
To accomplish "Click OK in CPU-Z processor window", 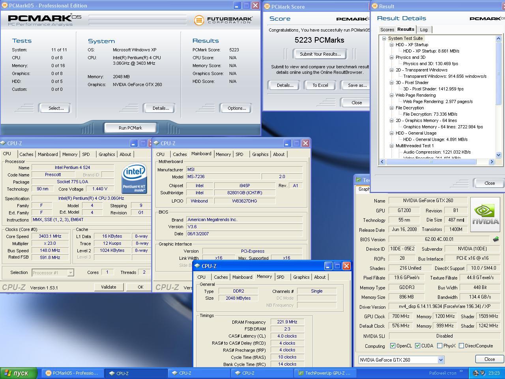I will (140, 287).
